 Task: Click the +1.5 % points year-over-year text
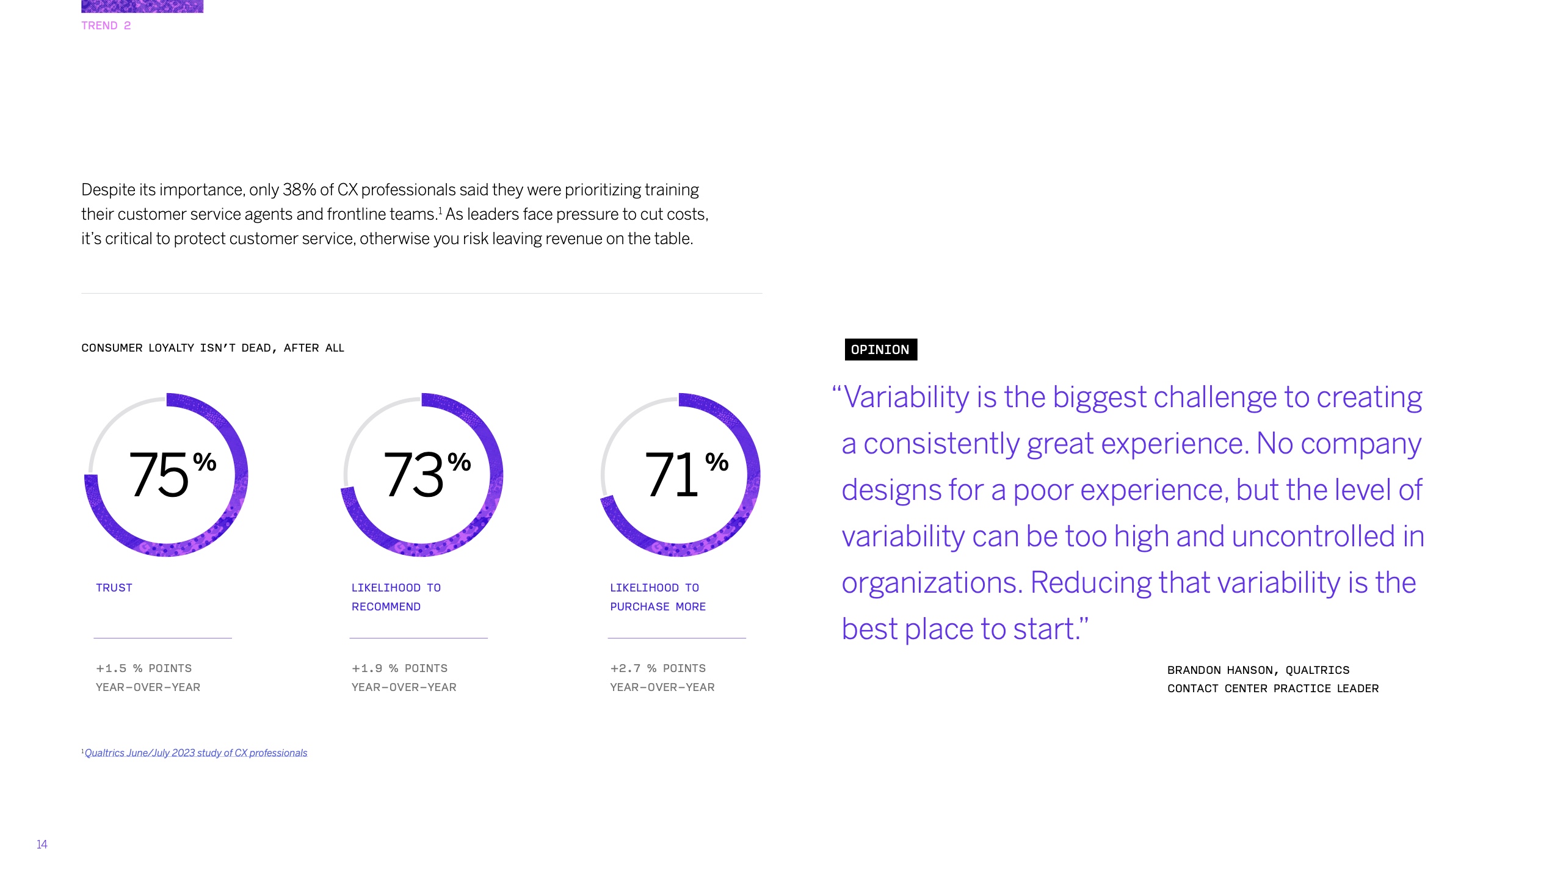click(148, 678)
